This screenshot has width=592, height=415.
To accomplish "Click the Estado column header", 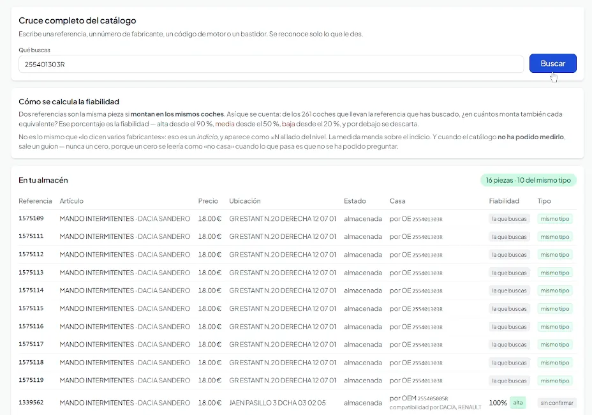I will (355, 201).
